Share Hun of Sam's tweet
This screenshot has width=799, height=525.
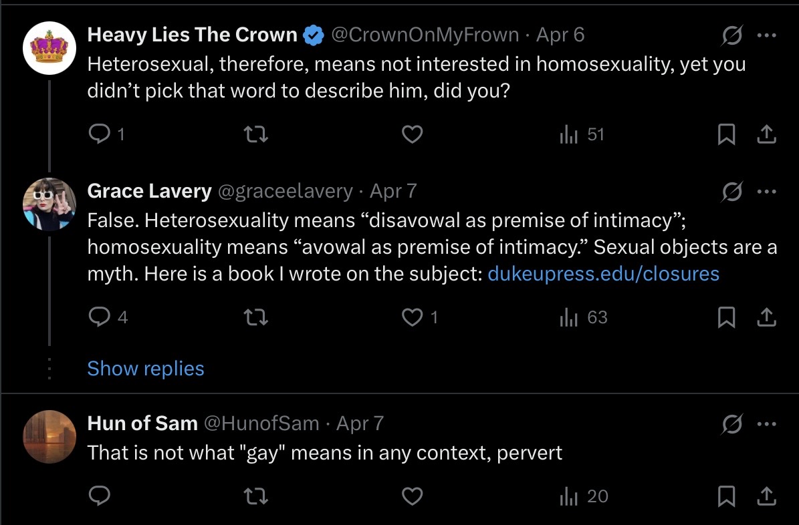tap(766, 496)
